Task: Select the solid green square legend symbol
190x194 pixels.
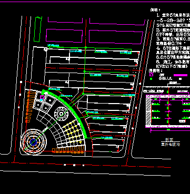Action: 151,79
